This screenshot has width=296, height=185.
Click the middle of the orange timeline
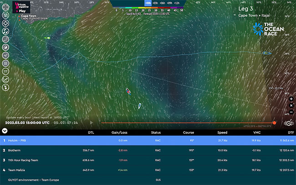pyautogui.click(x=188, y=123)
